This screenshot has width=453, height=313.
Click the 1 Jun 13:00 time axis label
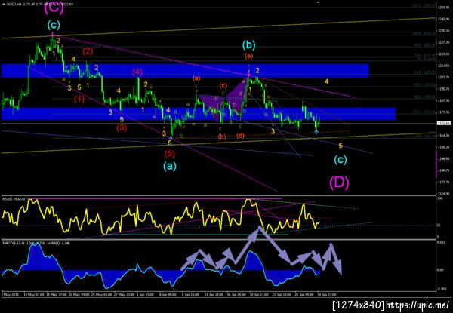click(145, 295)
